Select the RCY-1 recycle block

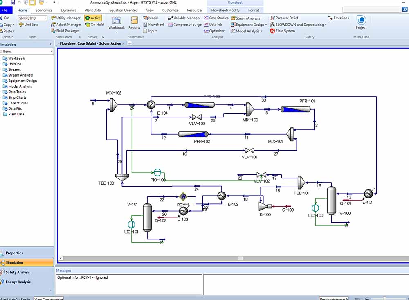pyautogui.click(x=183, y=196)
